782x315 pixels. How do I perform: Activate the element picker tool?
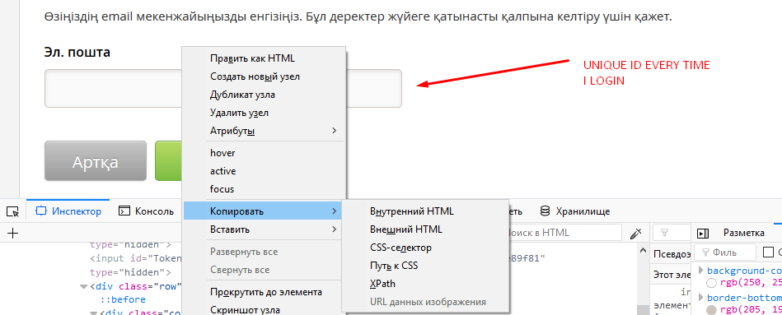tap(12, 211)
